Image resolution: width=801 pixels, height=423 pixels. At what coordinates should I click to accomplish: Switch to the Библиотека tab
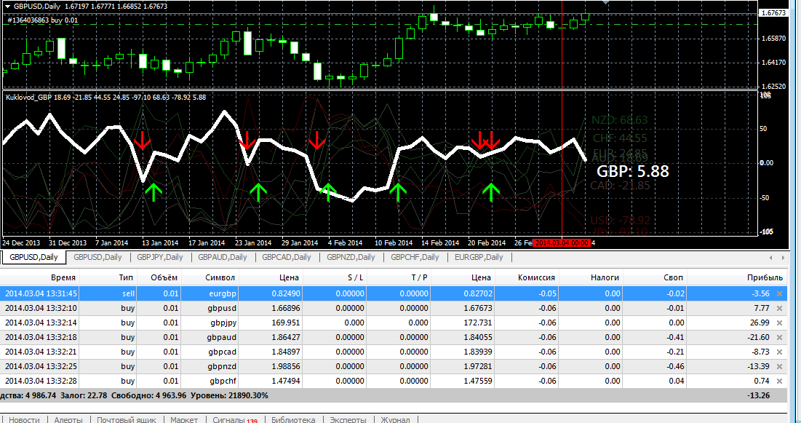click(x=293, y=419)
